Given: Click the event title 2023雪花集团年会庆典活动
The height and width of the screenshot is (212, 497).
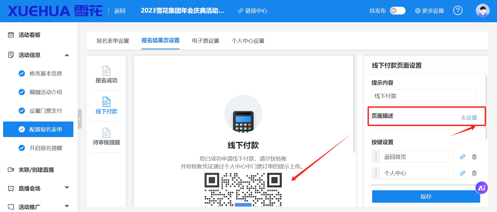Looking at the screenshot, I should click(x=182, y=11).
